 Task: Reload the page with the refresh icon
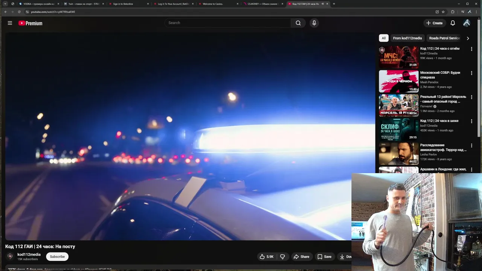point(19,12)
